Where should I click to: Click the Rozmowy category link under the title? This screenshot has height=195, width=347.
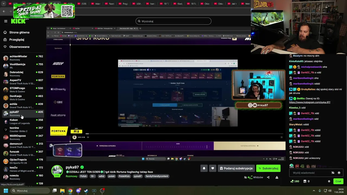[x=72, y=176]
